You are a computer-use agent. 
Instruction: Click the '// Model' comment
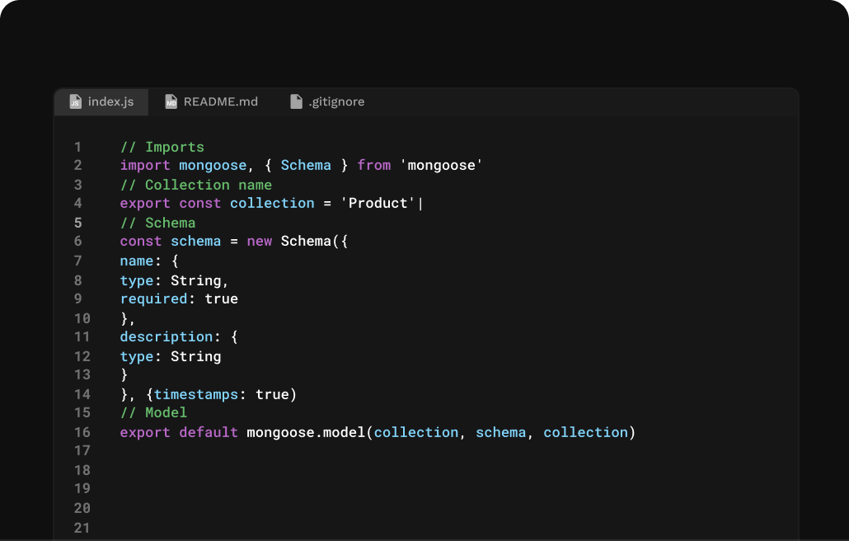[x=154, y=412]
